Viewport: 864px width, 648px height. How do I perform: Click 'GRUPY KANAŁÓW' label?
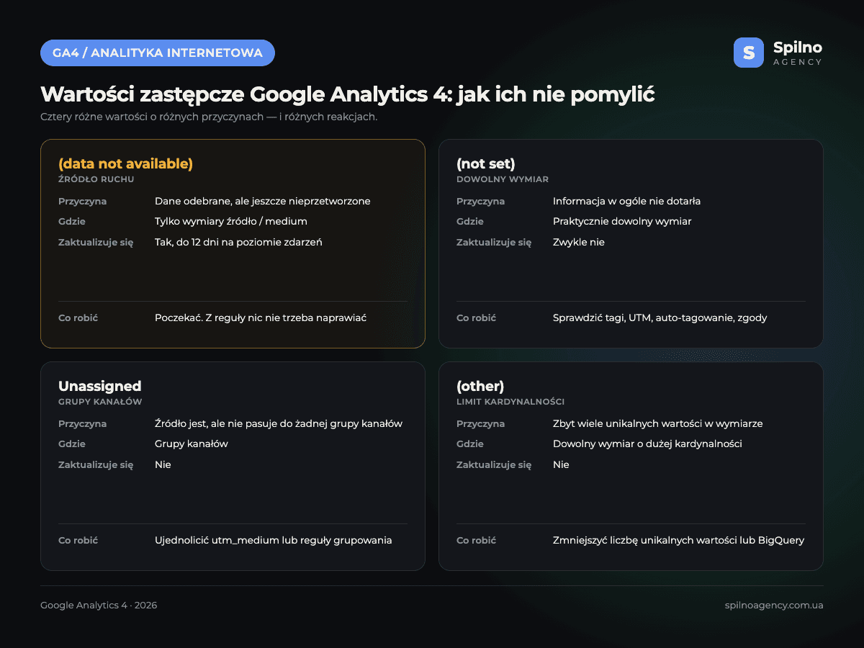[100, 402]
